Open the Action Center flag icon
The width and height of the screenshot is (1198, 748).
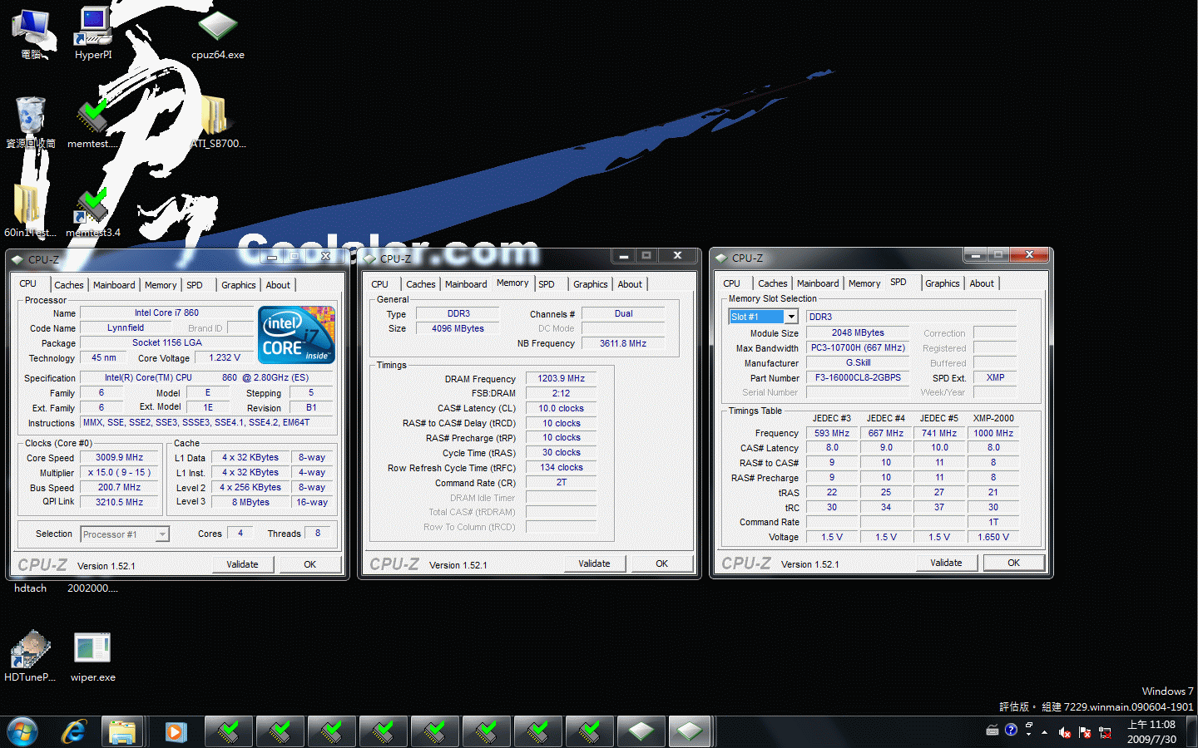pos(1085,732)
